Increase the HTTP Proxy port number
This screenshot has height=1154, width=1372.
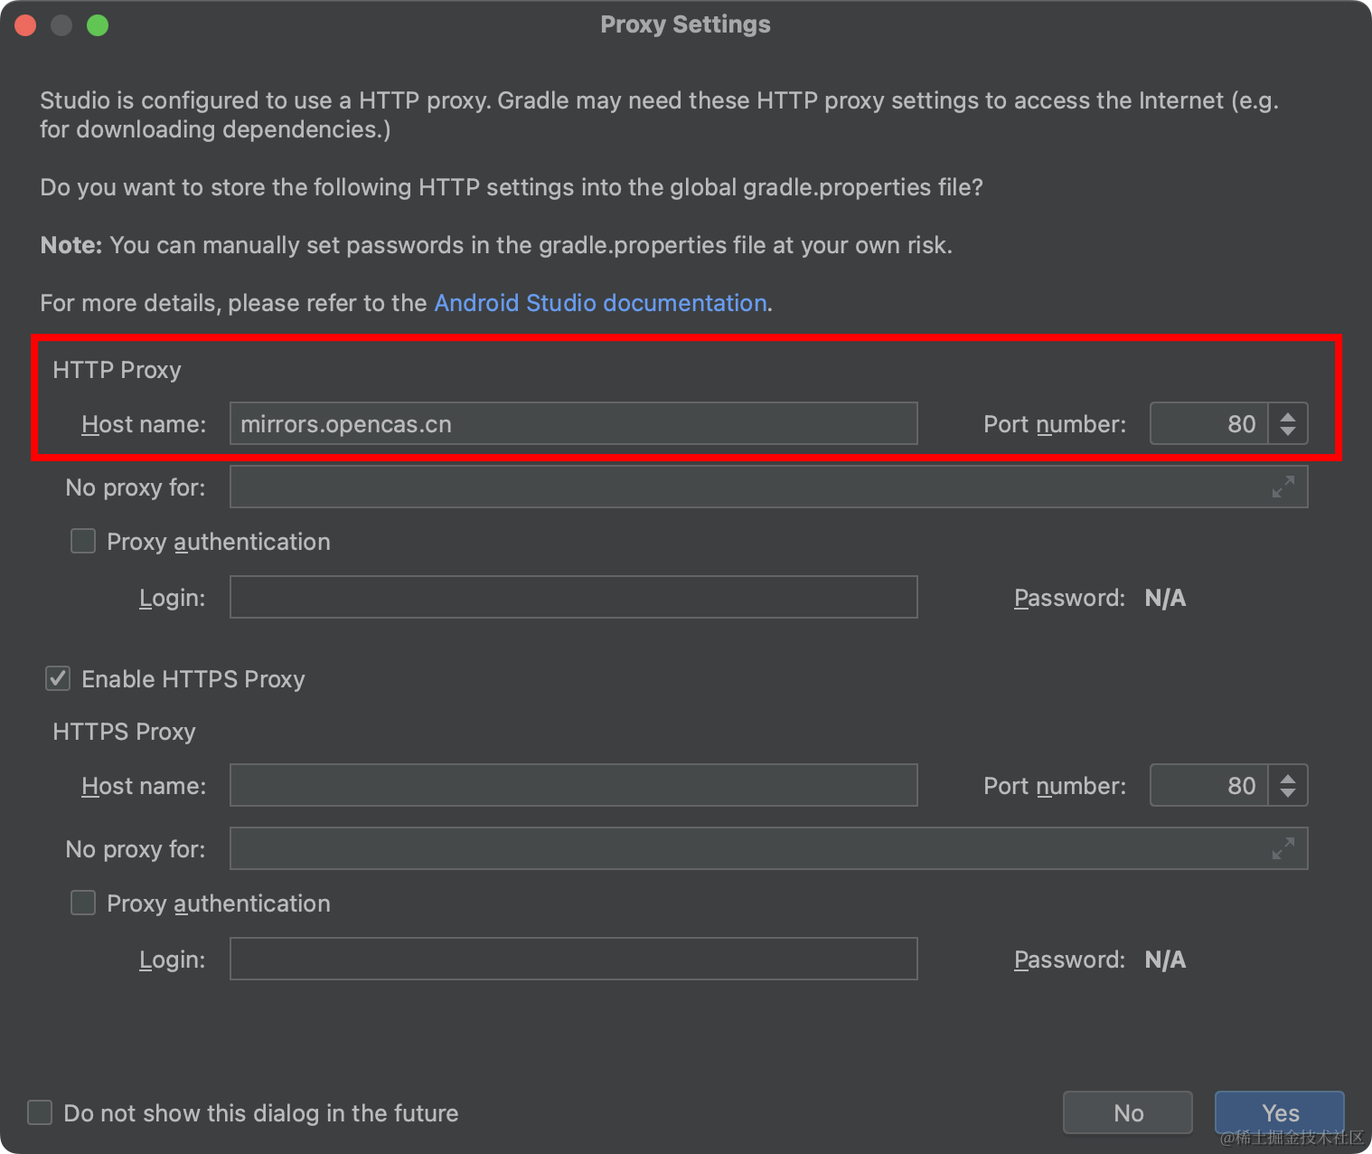click(x=1288, y=416)
